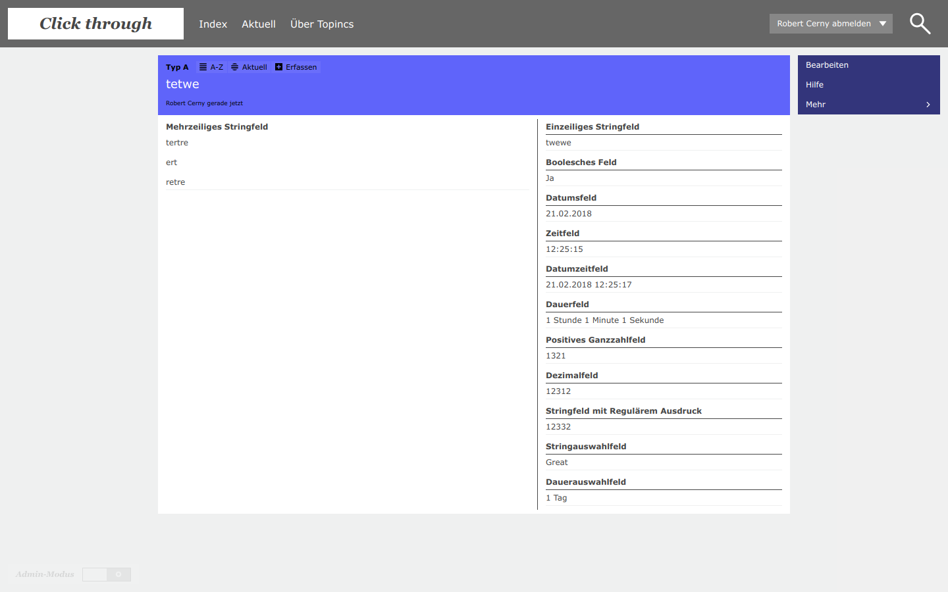The width and height of the screenshot is (948, 592).
Task: Click the tetwe topic title
Action: tap(182, 84)
